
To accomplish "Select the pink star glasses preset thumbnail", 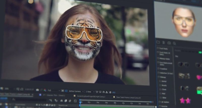I will (x=185, y=100).
